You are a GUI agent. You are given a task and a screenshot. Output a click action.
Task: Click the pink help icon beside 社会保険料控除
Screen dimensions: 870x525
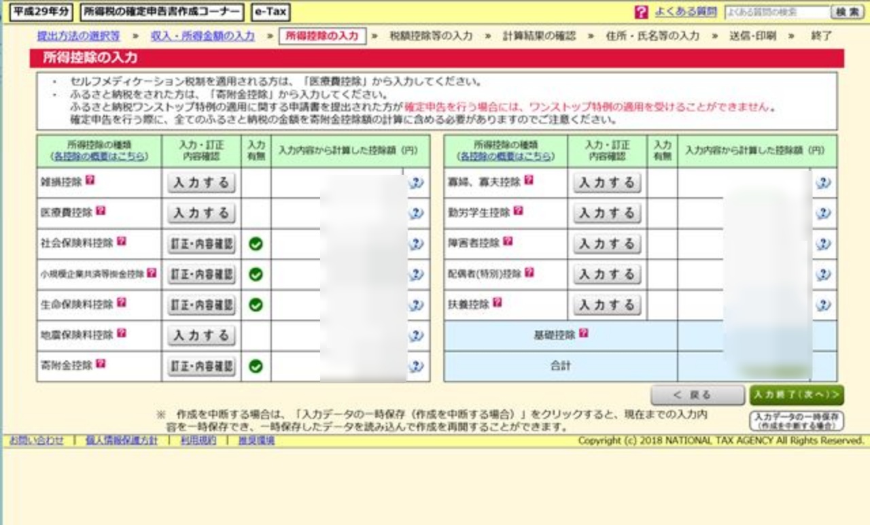[x=121, y=242]
